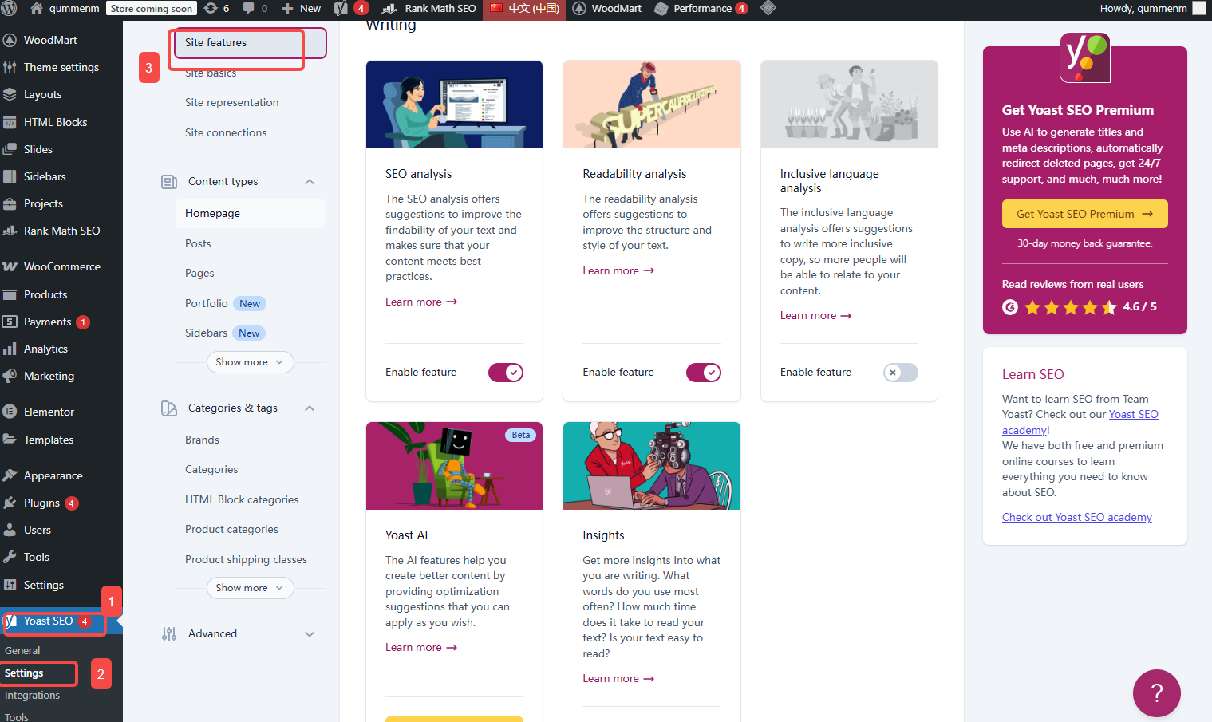Select WooCommerce from the admin sidebar
The height and width of the screenshot is (722, 1212).
click(x=61, y=266)
